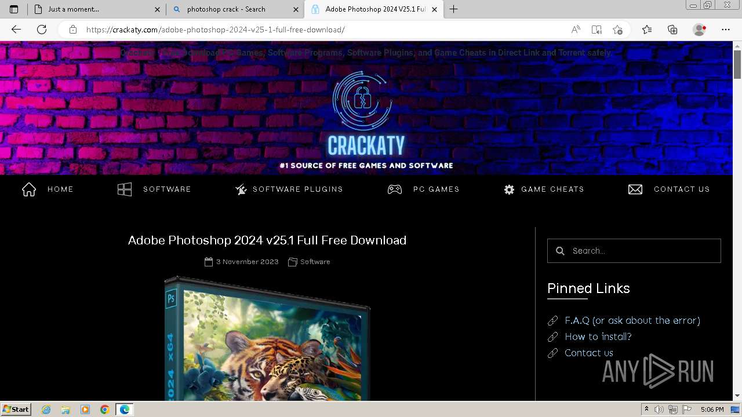This screenshot has height=417, width=742.
Task: Open Chrome from taskbar
Action: (x=105, y=409)
